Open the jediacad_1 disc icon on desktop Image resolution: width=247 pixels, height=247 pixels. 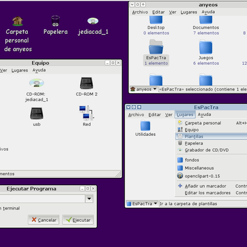click(93, 21)
